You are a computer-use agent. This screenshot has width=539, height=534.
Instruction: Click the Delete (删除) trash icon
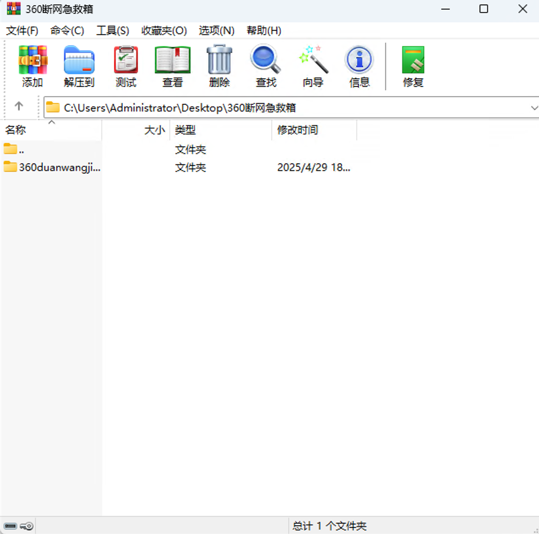coord(219,66)
